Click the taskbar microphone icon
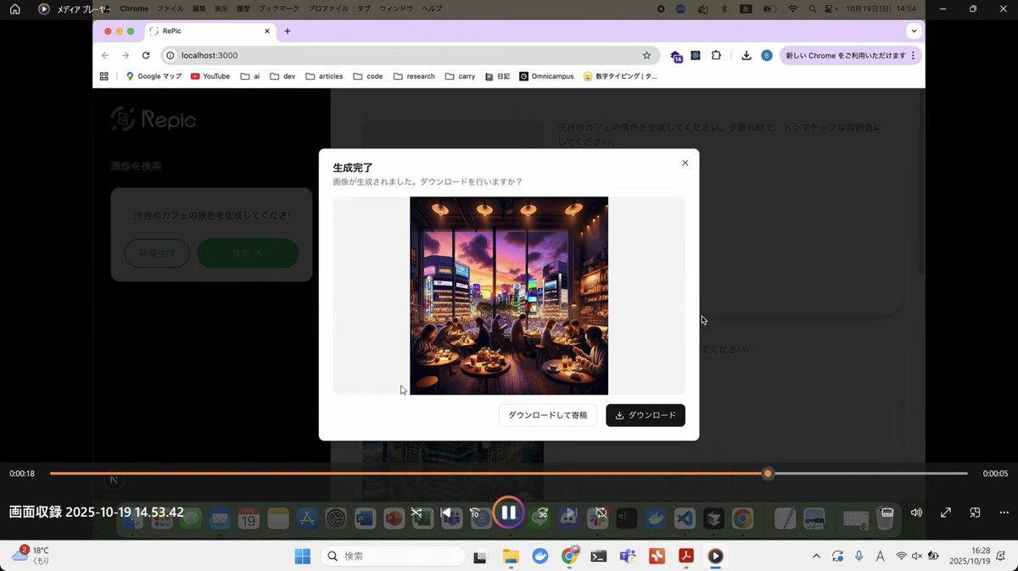The width and height of the screenshot is (1018, 571). click(859, 556)
